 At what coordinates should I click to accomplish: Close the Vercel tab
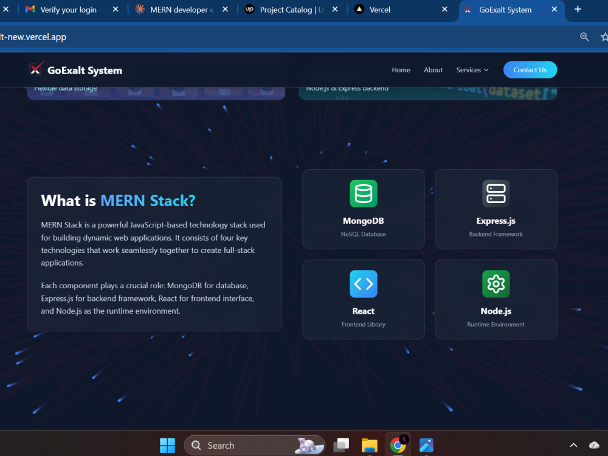point(444,9)
